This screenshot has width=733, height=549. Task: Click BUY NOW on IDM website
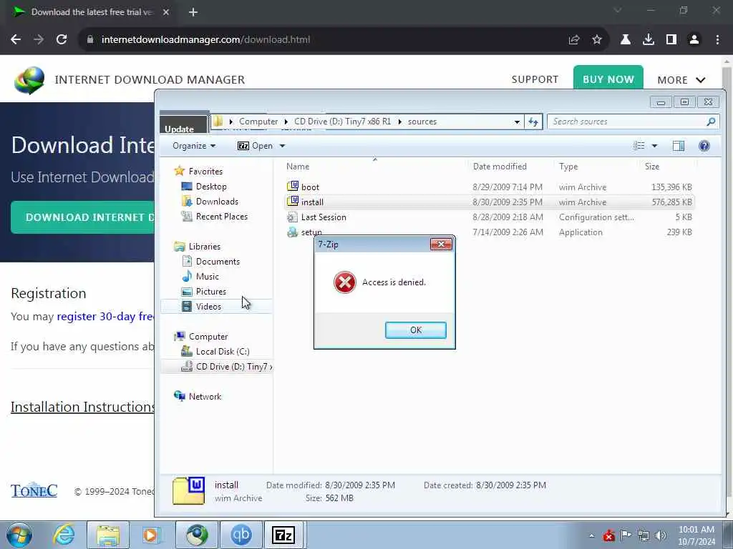coord(608,79)
